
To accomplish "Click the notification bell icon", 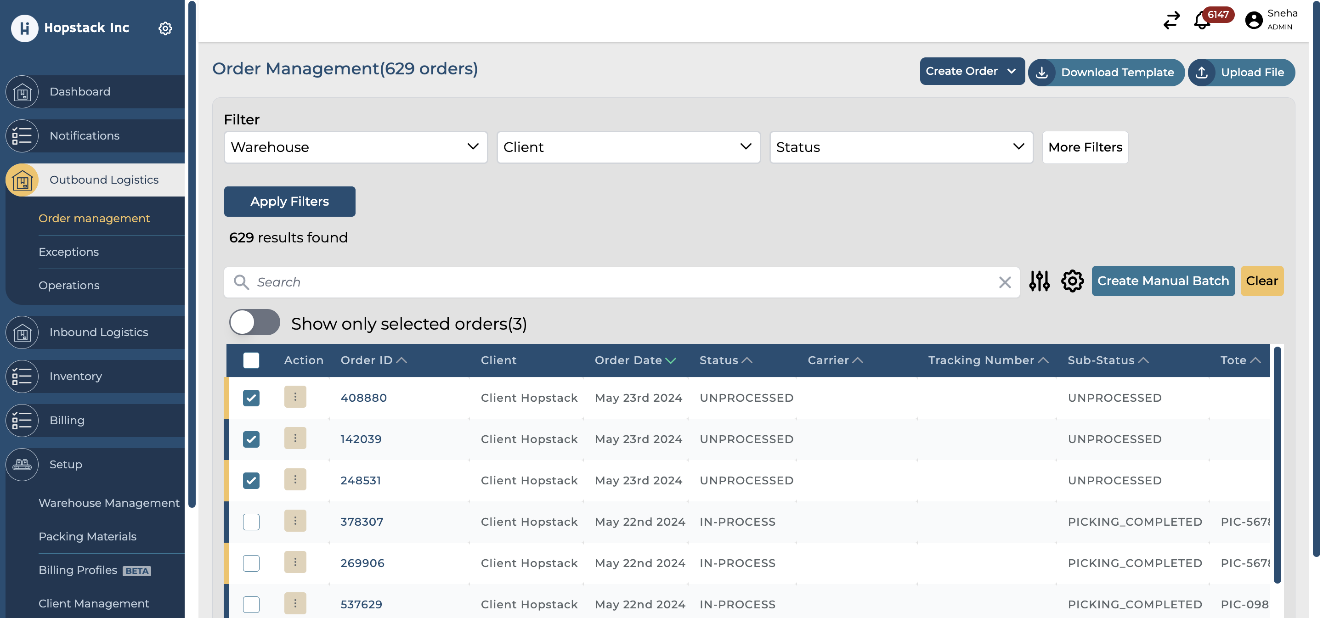I will pyautogui.click(x=1202, y=21).
